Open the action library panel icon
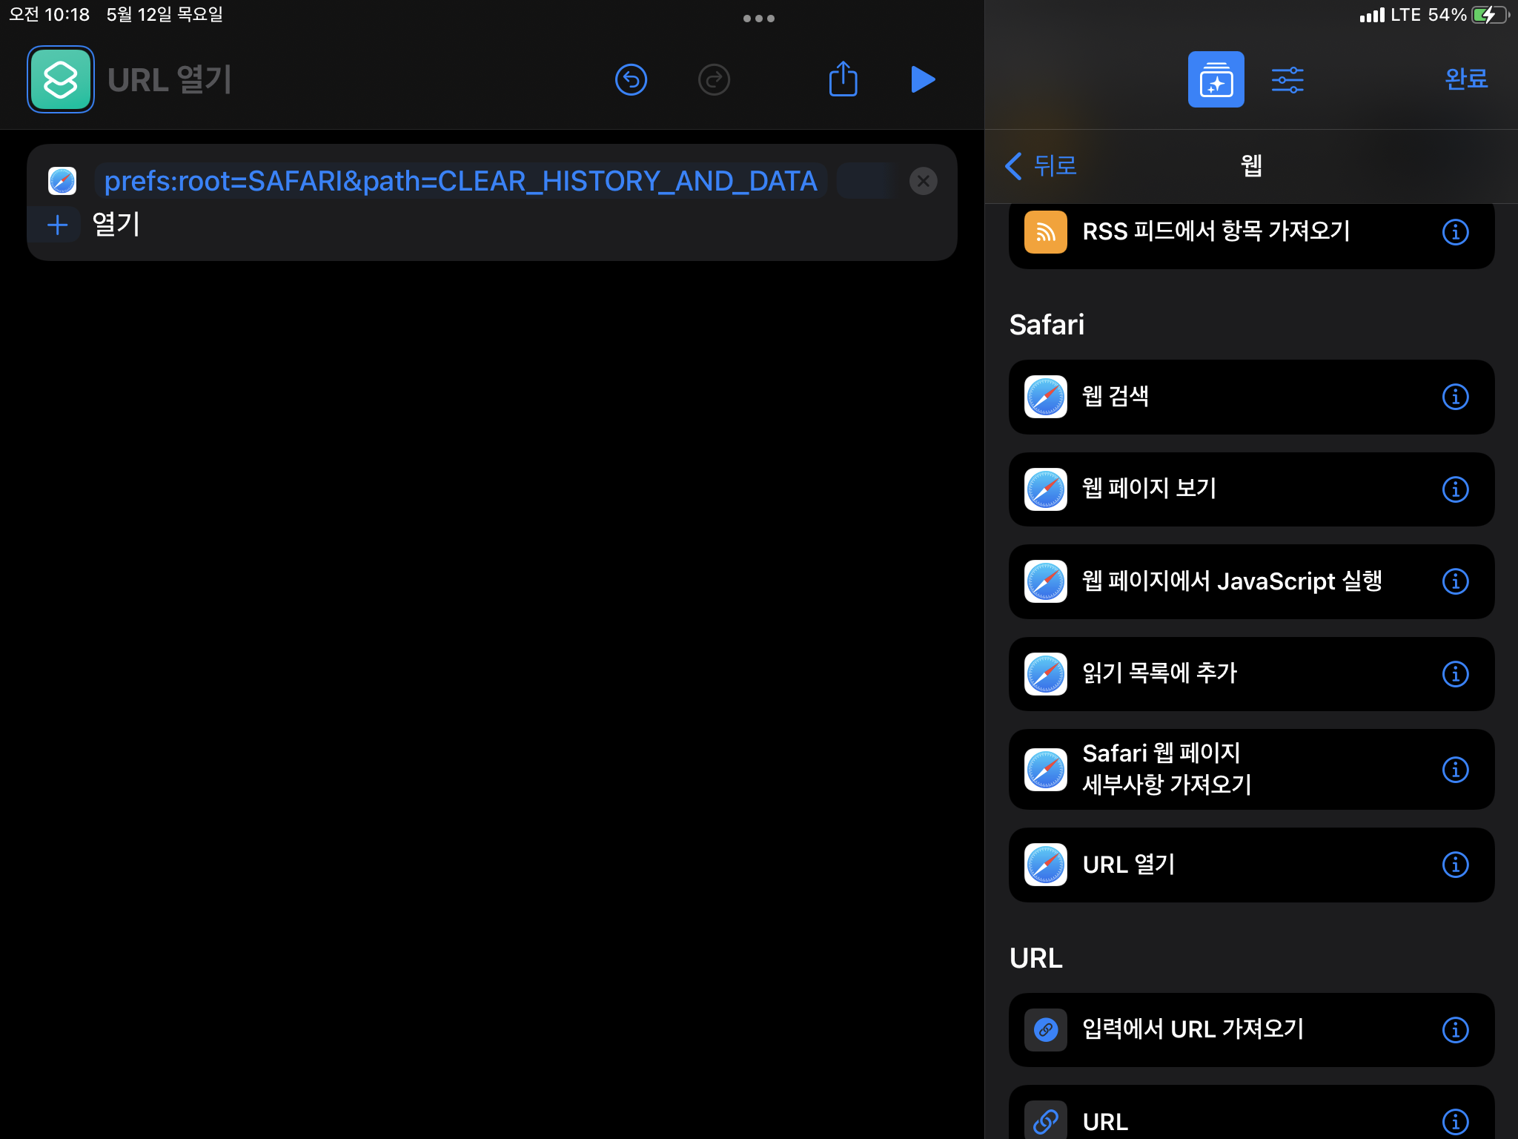1518x1139 pixels. point(1216,79)
